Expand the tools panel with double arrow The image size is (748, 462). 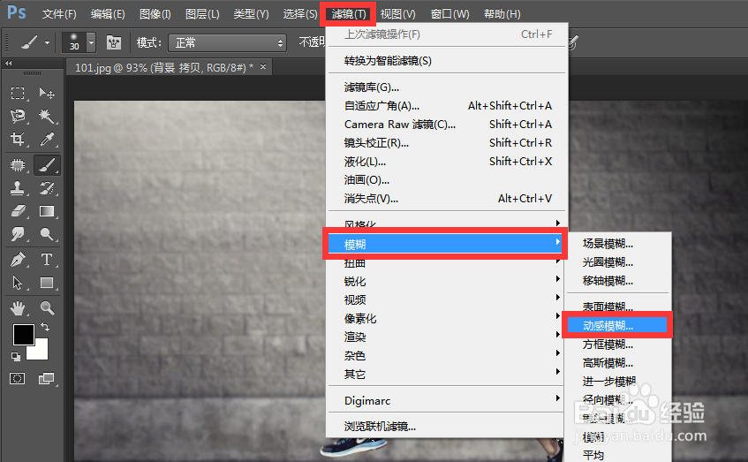click(9, 63)
